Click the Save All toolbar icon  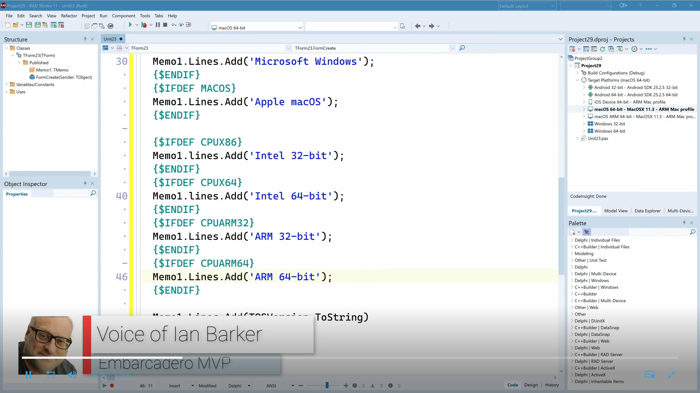[37, 25]
